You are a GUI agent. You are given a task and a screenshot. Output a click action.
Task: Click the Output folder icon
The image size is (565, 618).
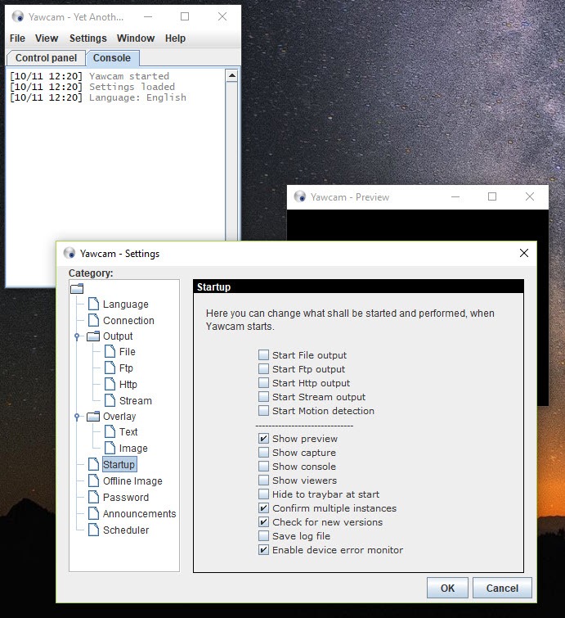point(93,336)
